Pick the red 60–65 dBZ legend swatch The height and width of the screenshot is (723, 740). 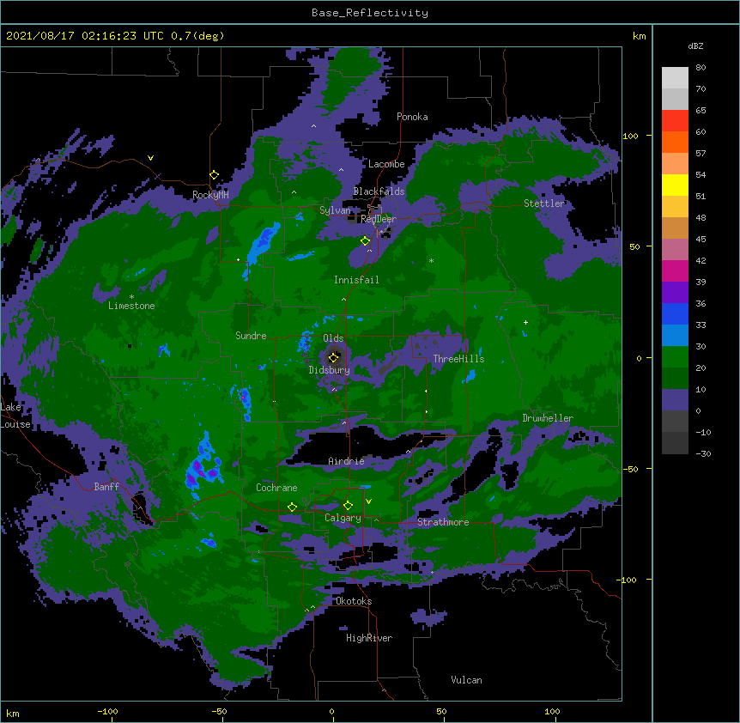point(675,120)
